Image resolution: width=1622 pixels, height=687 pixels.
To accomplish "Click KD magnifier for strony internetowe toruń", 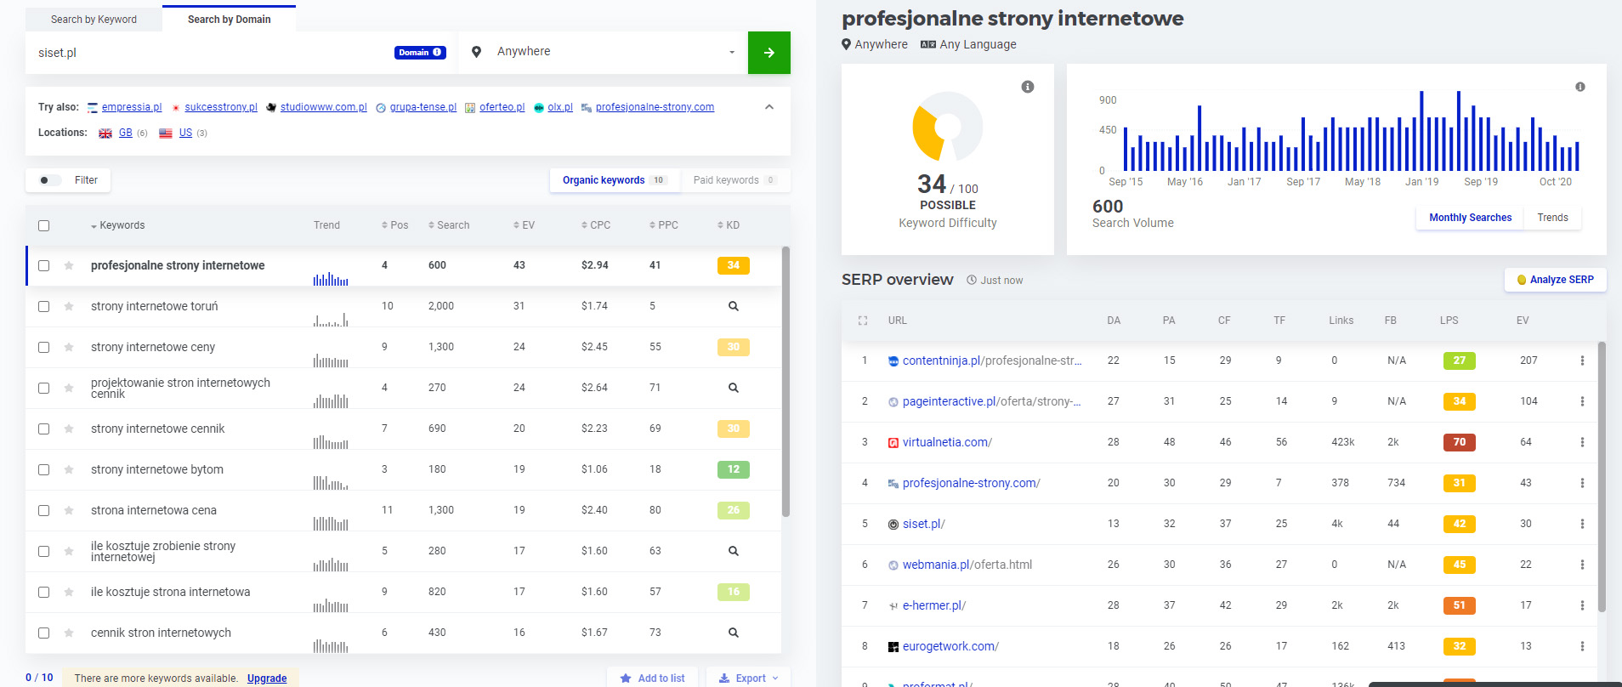I will coord(734,306).
